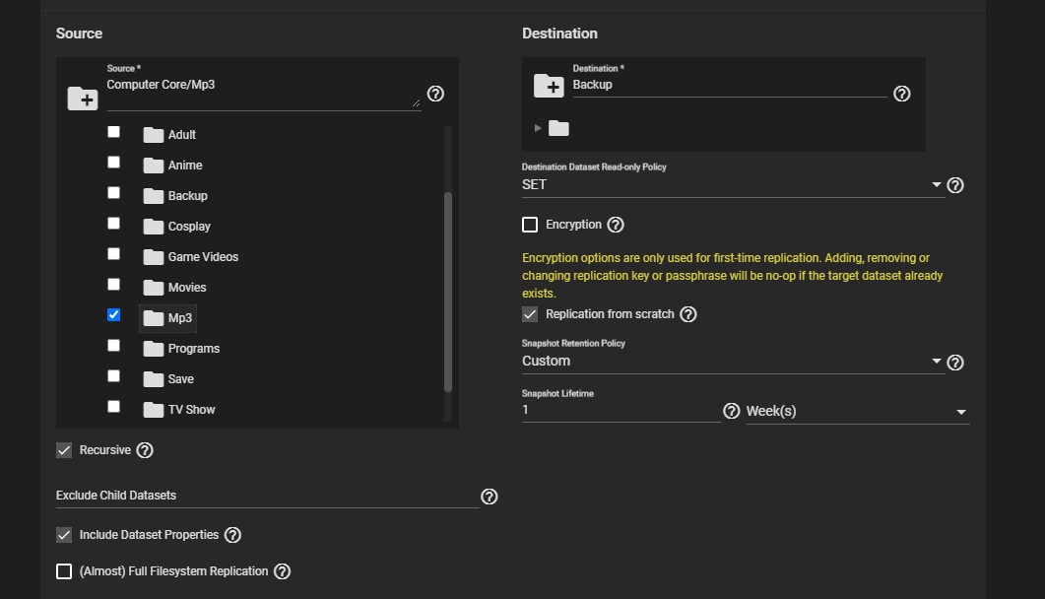Check the TV Show dataset checkbox
This screenshot has height=599, width=1045.
pos(114,407)
